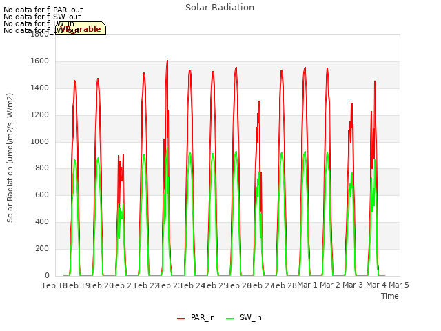Click the Feb 25 x-axis tick label
The width and height of the screenshot is (441, 331).
[x=215, y=285]
